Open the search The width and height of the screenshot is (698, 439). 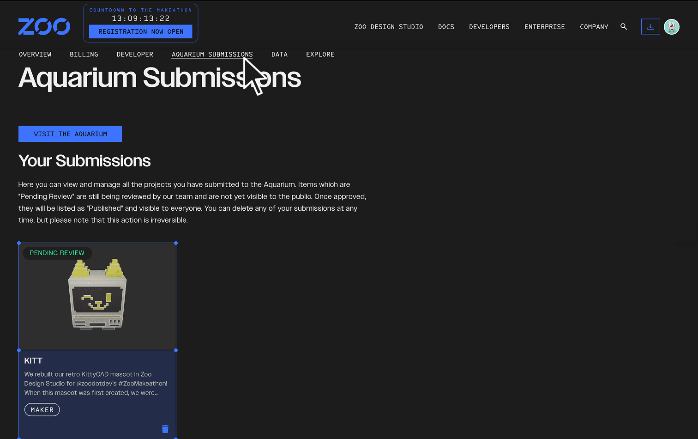pyautogui.click(x=624, y=26)
